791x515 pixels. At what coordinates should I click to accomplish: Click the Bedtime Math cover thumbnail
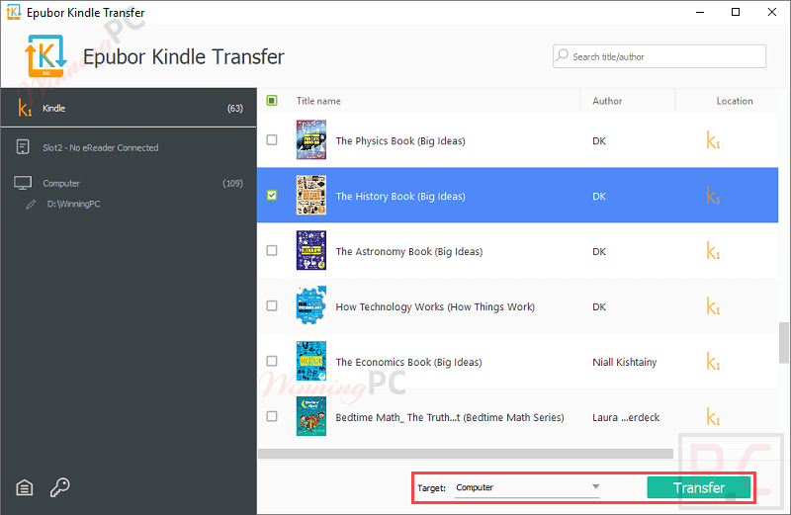(x=311, y=416)
